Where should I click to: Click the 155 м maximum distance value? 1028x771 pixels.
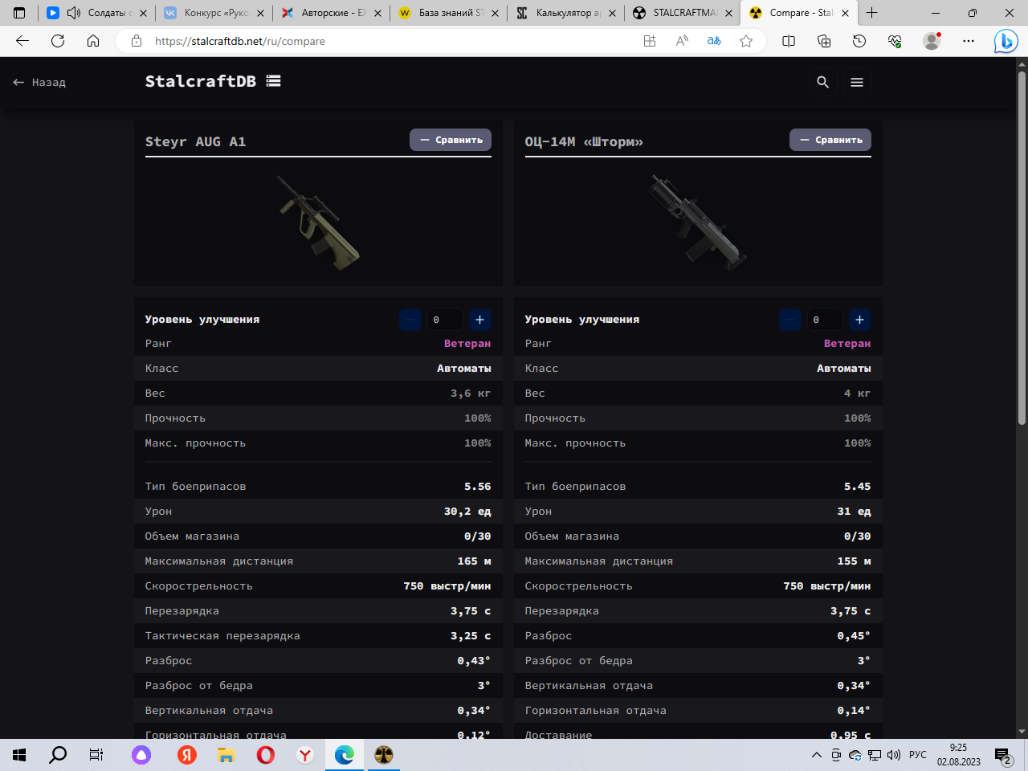coord(854,561)
